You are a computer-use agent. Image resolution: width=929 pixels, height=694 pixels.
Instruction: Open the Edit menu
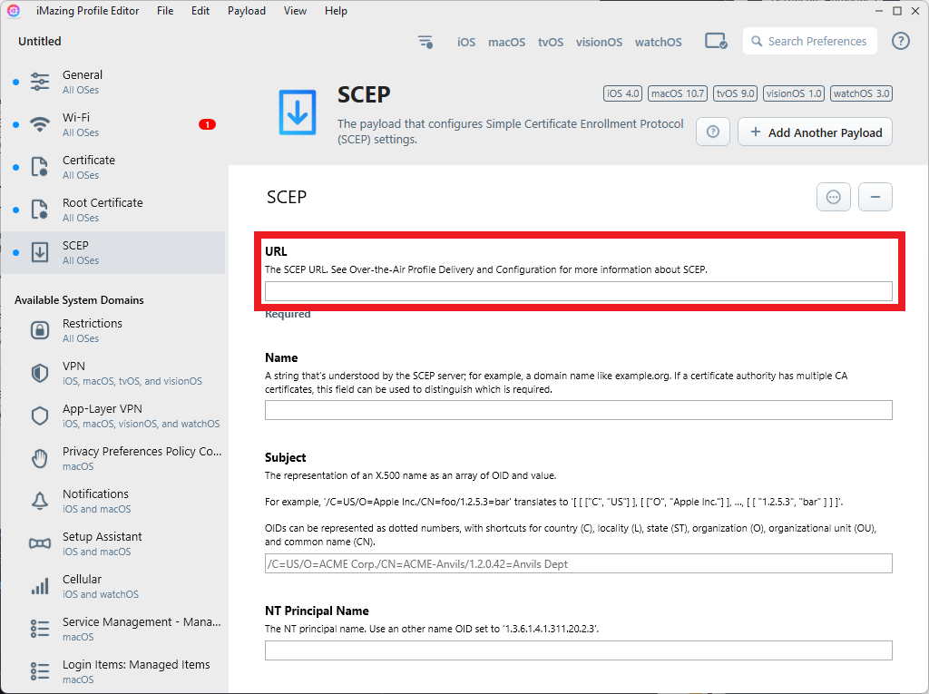click(x=200, y=11)
